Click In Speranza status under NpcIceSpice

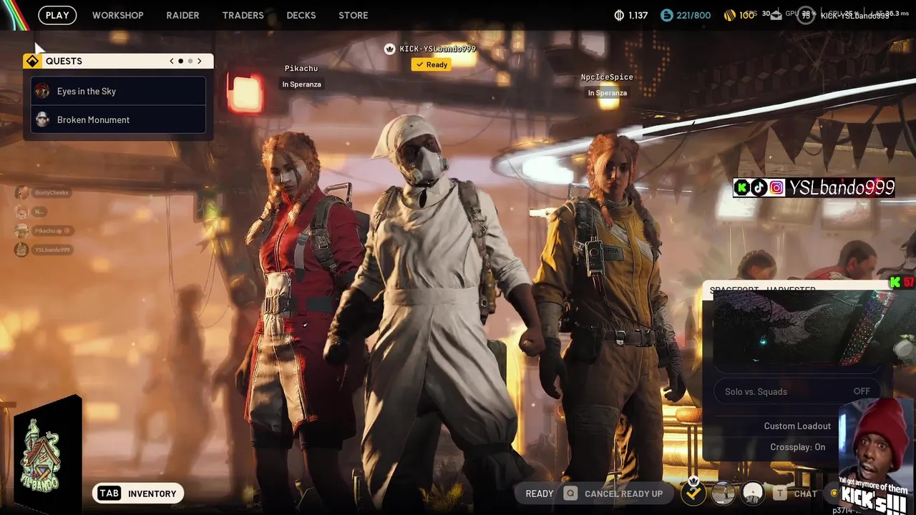pyautogui.click(x=607, y=93)
